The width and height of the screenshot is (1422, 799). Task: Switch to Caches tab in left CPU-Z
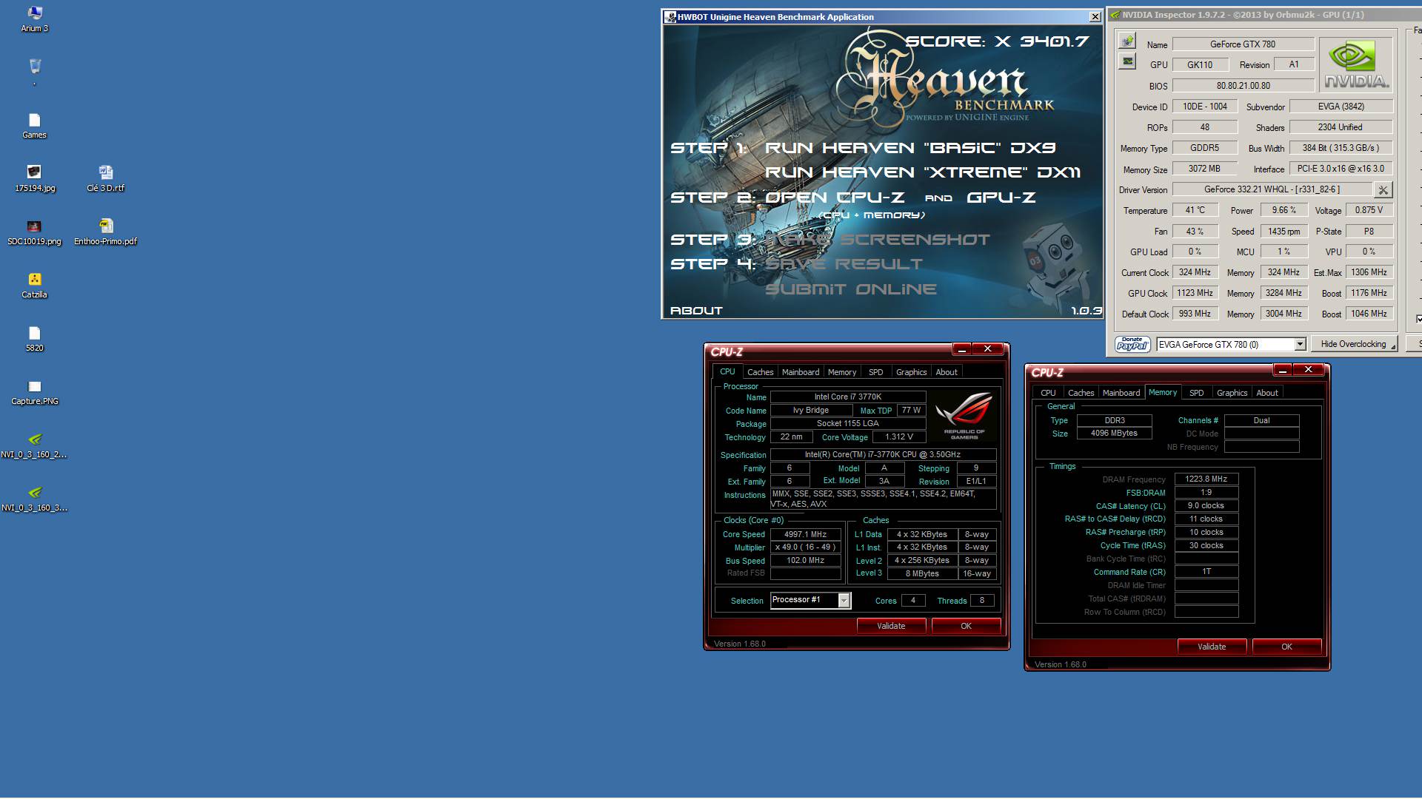pyautogui.click(x=760, y=372)
